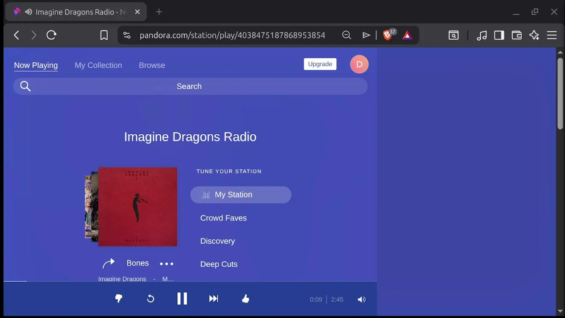Go forward in browser history
565x318 pixels.
click(34, 35)
